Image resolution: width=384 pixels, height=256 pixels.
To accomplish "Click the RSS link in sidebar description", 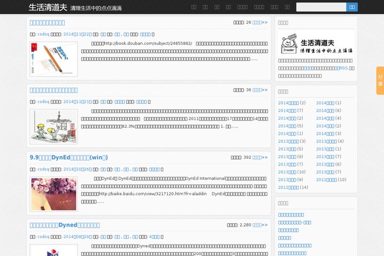I will coord(341,68).
